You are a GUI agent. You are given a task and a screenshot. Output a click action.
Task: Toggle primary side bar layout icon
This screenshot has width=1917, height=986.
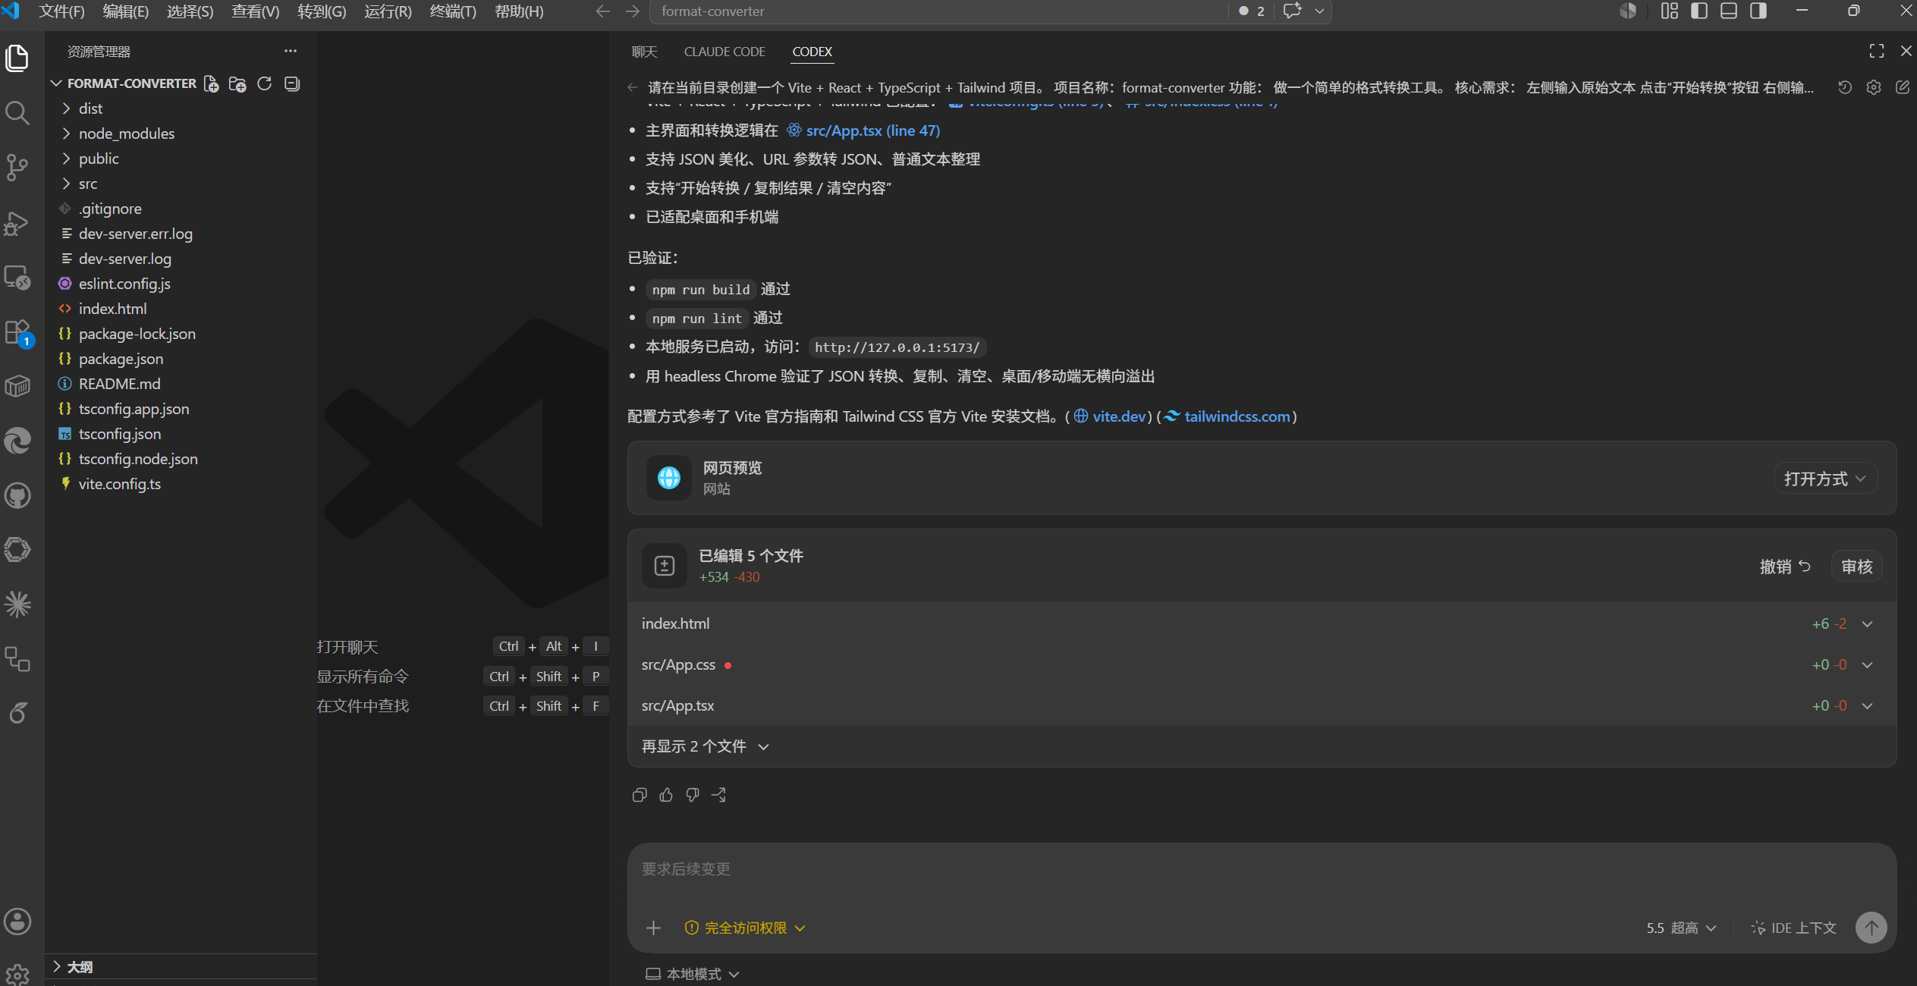(1699, 11)
